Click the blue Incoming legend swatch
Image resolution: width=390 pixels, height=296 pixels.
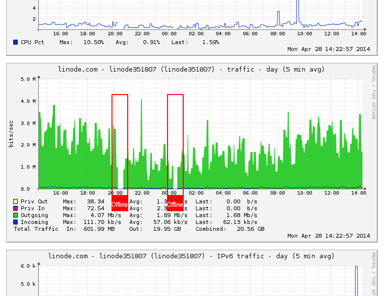[x=15, y=222]
